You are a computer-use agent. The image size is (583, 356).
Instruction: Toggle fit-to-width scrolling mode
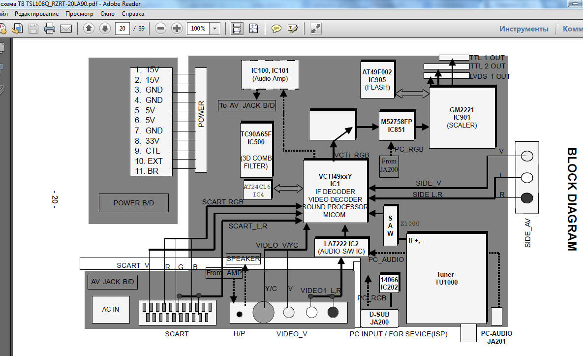[237, 29]
